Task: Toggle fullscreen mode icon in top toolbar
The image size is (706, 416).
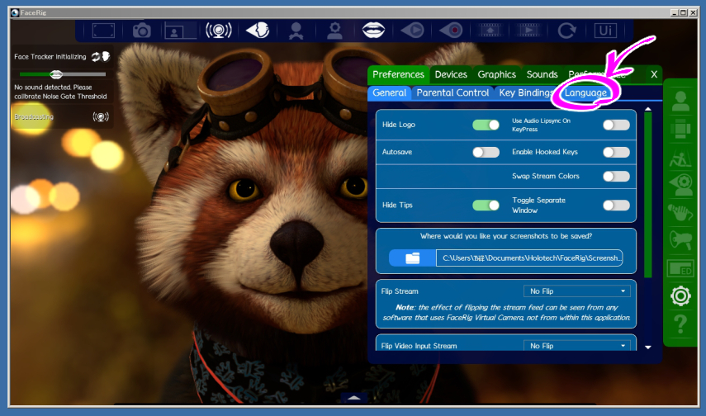Action: (103, 31)
